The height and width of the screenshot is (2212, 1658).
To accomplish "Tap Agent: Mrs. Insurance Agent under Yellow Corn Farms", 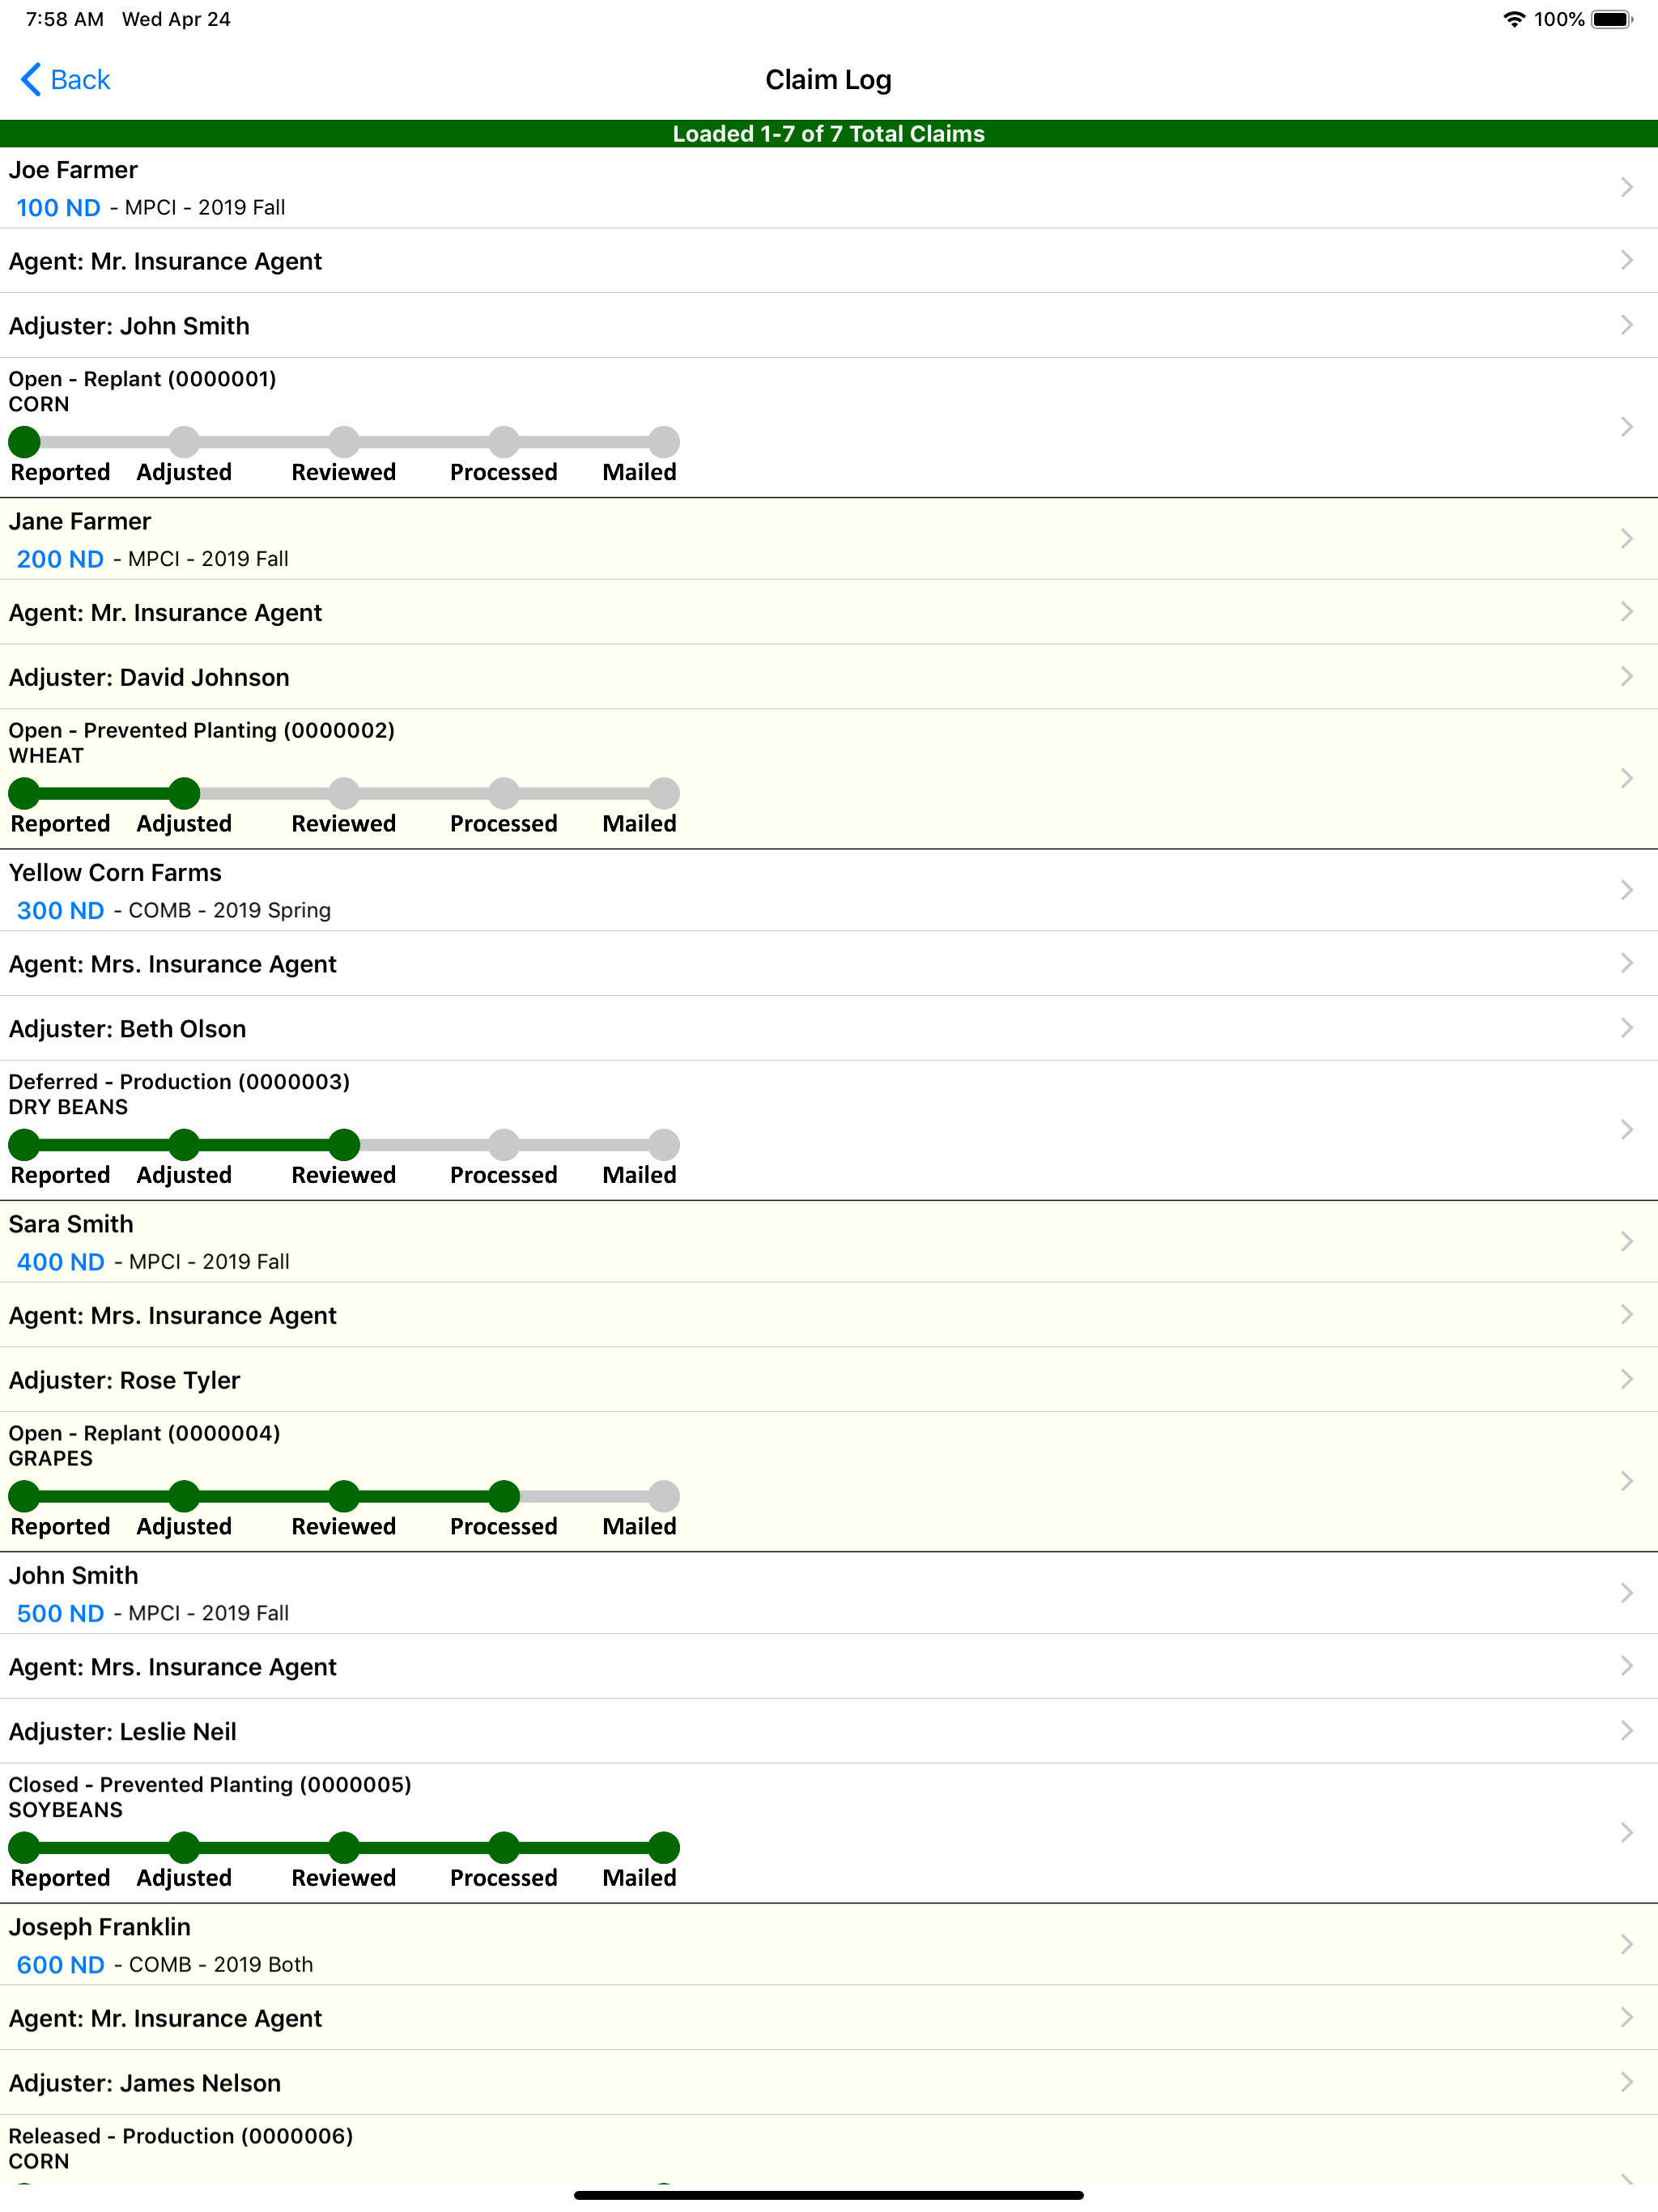I will click(829, 964).
